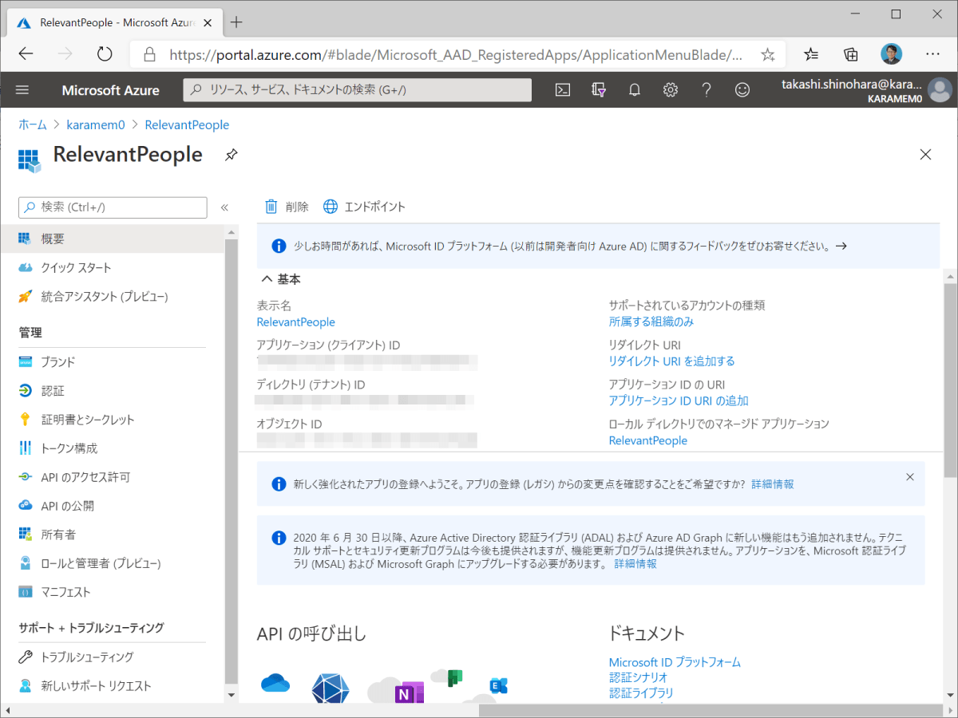The height and width of the screenshot is (718, 958).
Task: Open 認証ライブラリ documentation link
Action: tap(641, 692)
